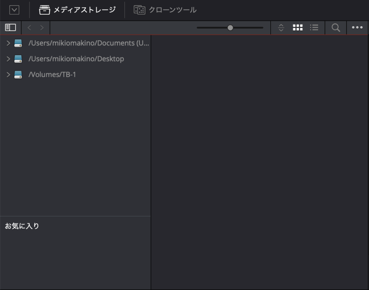Open the sort order options

(281, 27)
